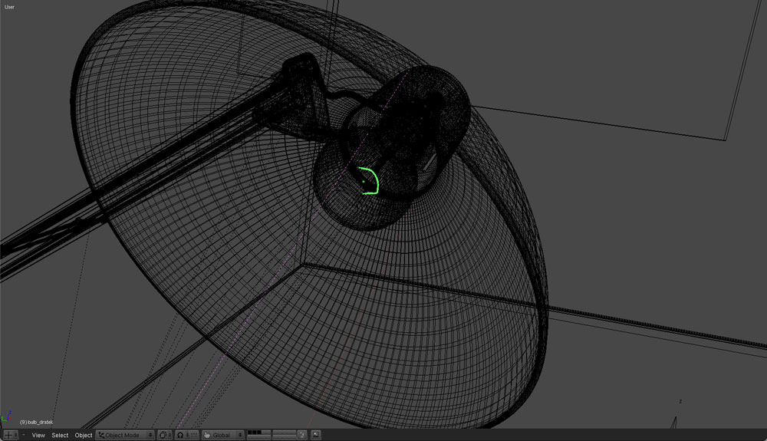Screen dimensions: 767x441
Task: Click the arrows on Object Mode selector
Action: click(150, 435)
